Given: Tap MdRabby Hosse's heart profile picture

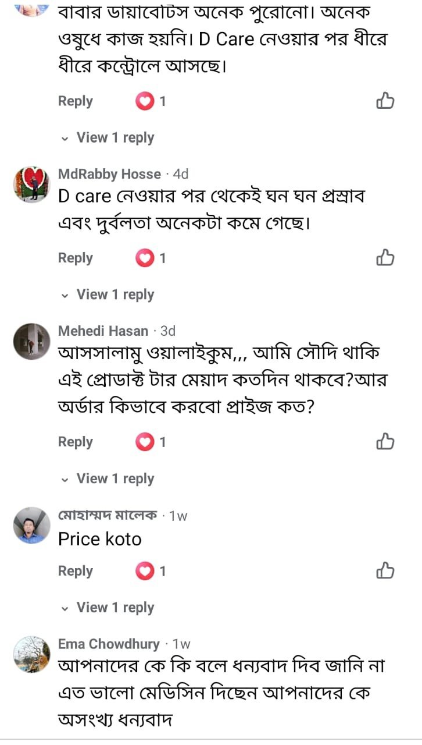Looking at the screenshot, I should tap(31, 185).
